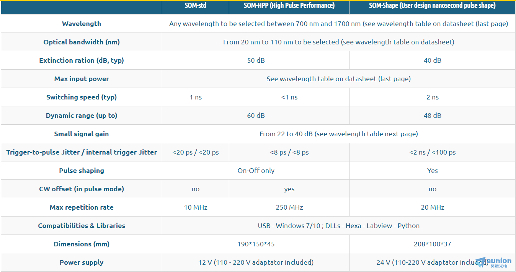Viewport: 516px width, 272px height.
Task: Click the On-Off only pulse shaping cell
Action: [256, 171]
